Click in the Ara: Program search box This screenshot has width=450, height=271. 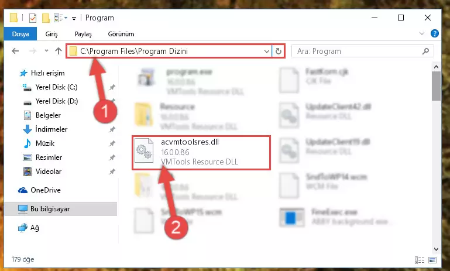click(358, 51)
